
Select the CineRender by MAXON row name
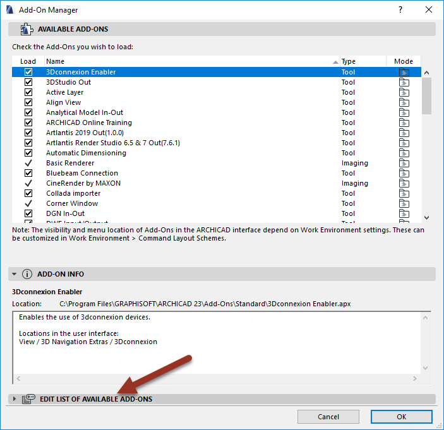coord(83,183)
